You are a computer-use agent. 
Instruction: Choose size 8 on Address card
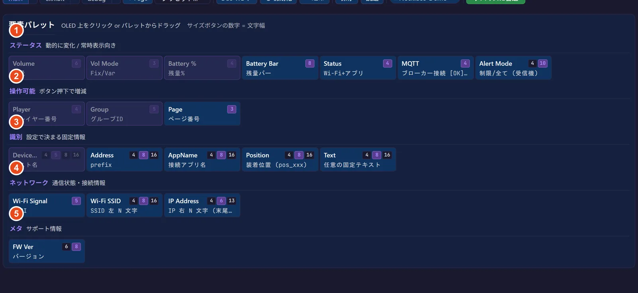(144, 155)
